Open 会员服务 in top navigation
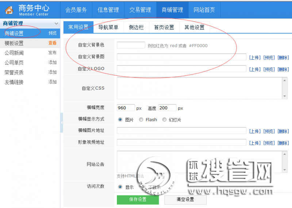This screenshot has height=208, width=292. [76, 10]
